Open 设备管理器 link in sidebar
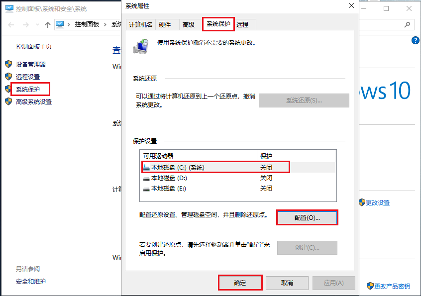Viewport: 421px width, 296px height. pos(31,64)
